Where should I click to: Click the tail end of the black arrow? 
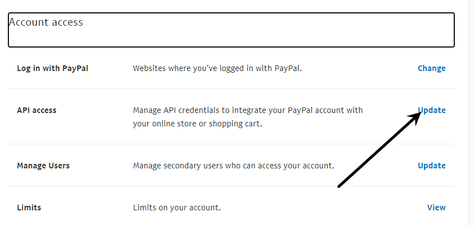pyautogui.click(x=339, y=186)
